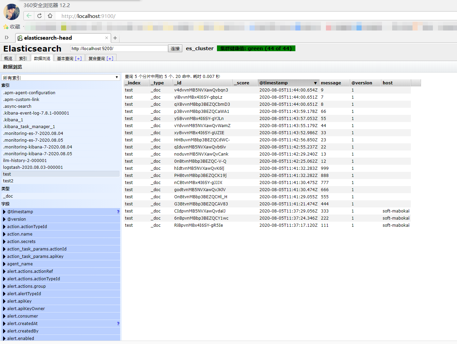Reload the page with refresh icon

click(39, 16)
